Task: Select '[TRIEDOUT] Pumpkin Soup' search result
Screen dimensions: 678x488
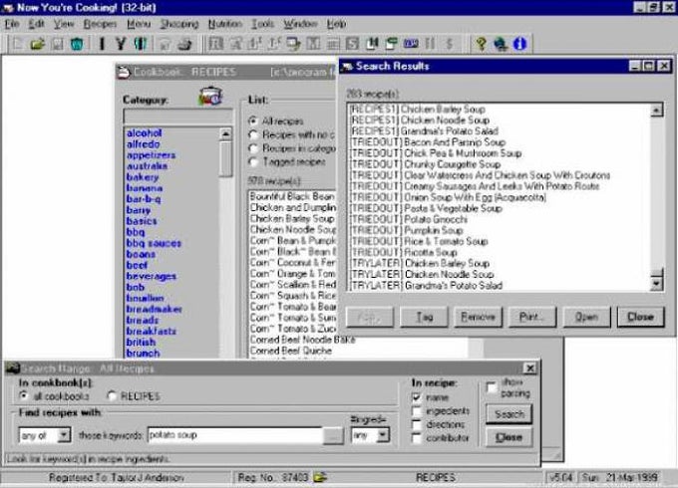Action: (x=407, y=230)
